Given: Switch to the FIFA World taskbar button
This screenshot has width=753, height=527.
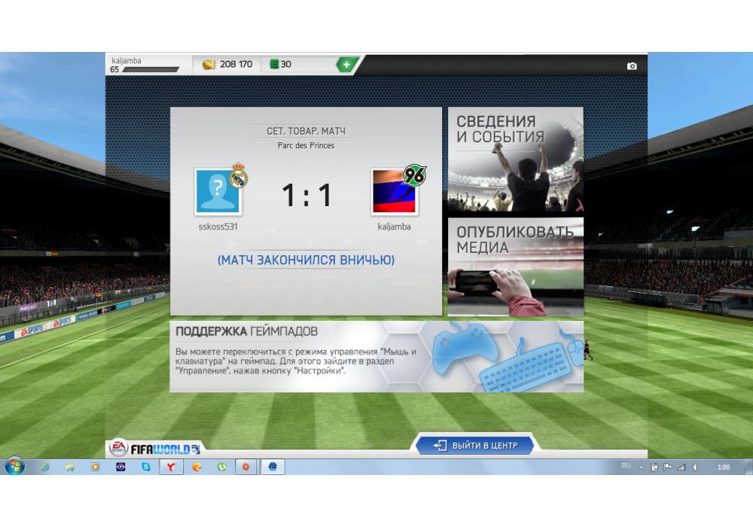Looking at the screenshot, I should [273, 467].
